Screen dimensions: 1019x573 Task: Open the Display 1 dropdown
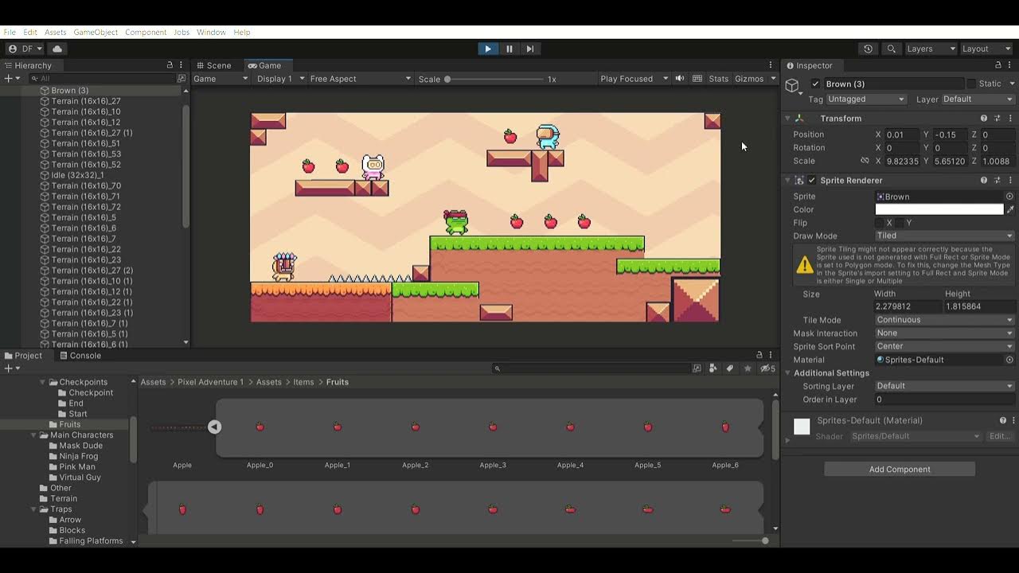(280, 78)
